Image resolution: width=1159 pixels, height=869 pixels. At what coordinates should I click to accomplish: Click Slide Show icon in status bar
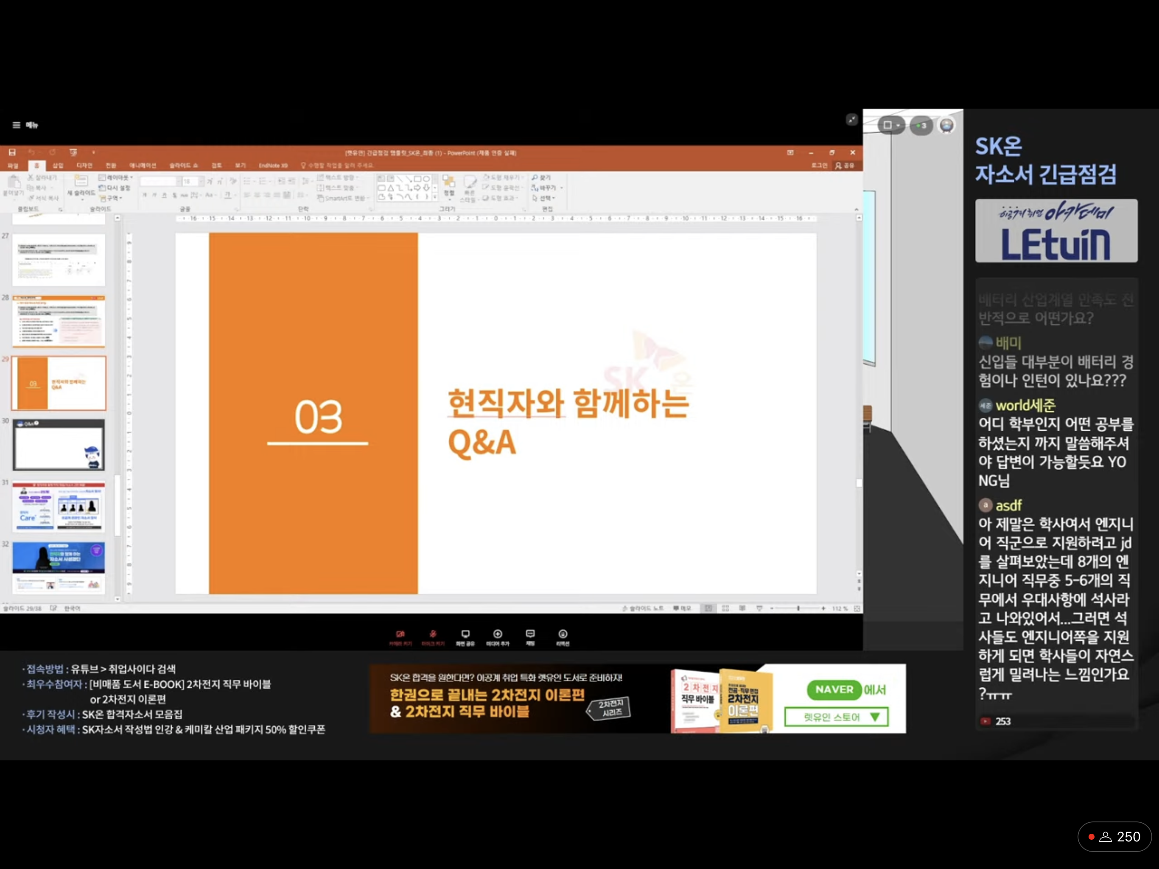pos(759,608)
